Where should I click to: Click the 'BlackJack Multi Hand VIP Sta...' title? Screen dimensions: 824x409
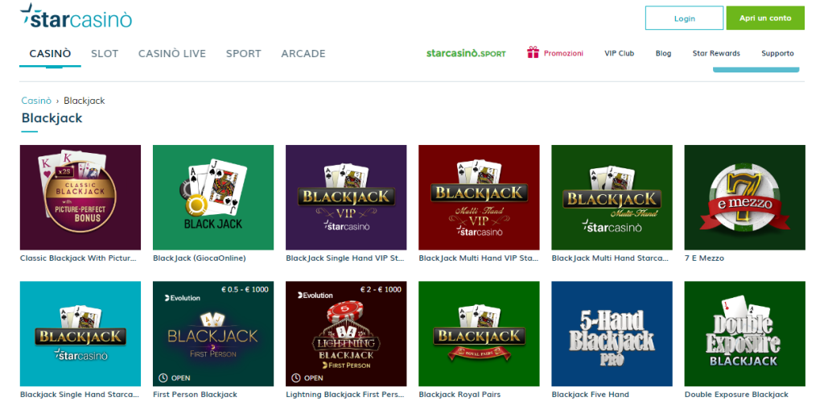pos(478,258)
